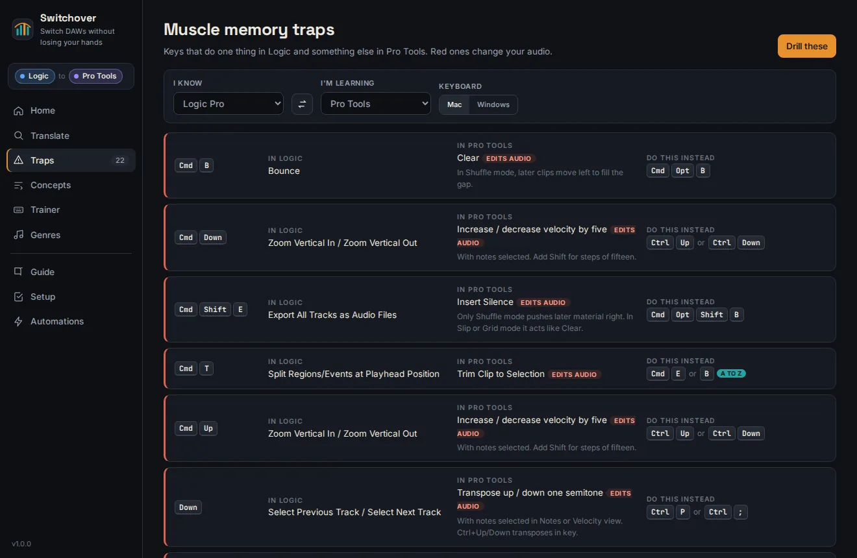Click the Switchover bar-chart logo icon
The height and width of the screenshot is (558, 857).
click(23, 29)
